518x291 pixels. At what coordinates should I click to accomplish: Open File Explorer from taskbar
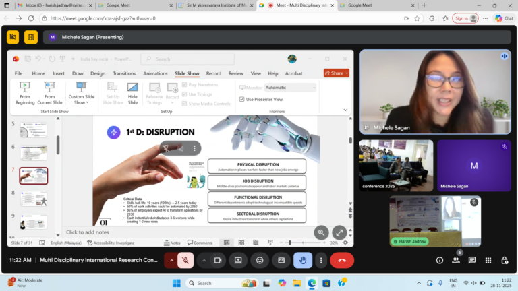coord(297,283)
